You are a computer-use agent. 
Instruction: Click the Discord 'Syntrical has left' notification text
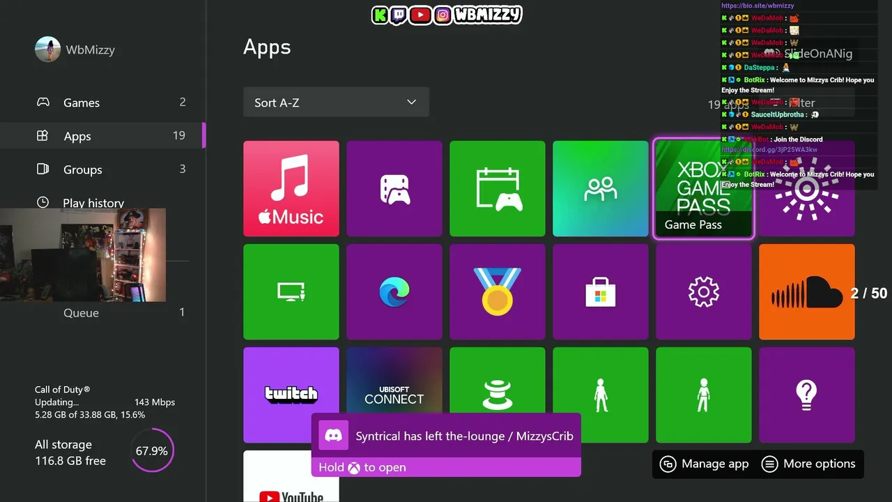[x=464, y=436]
